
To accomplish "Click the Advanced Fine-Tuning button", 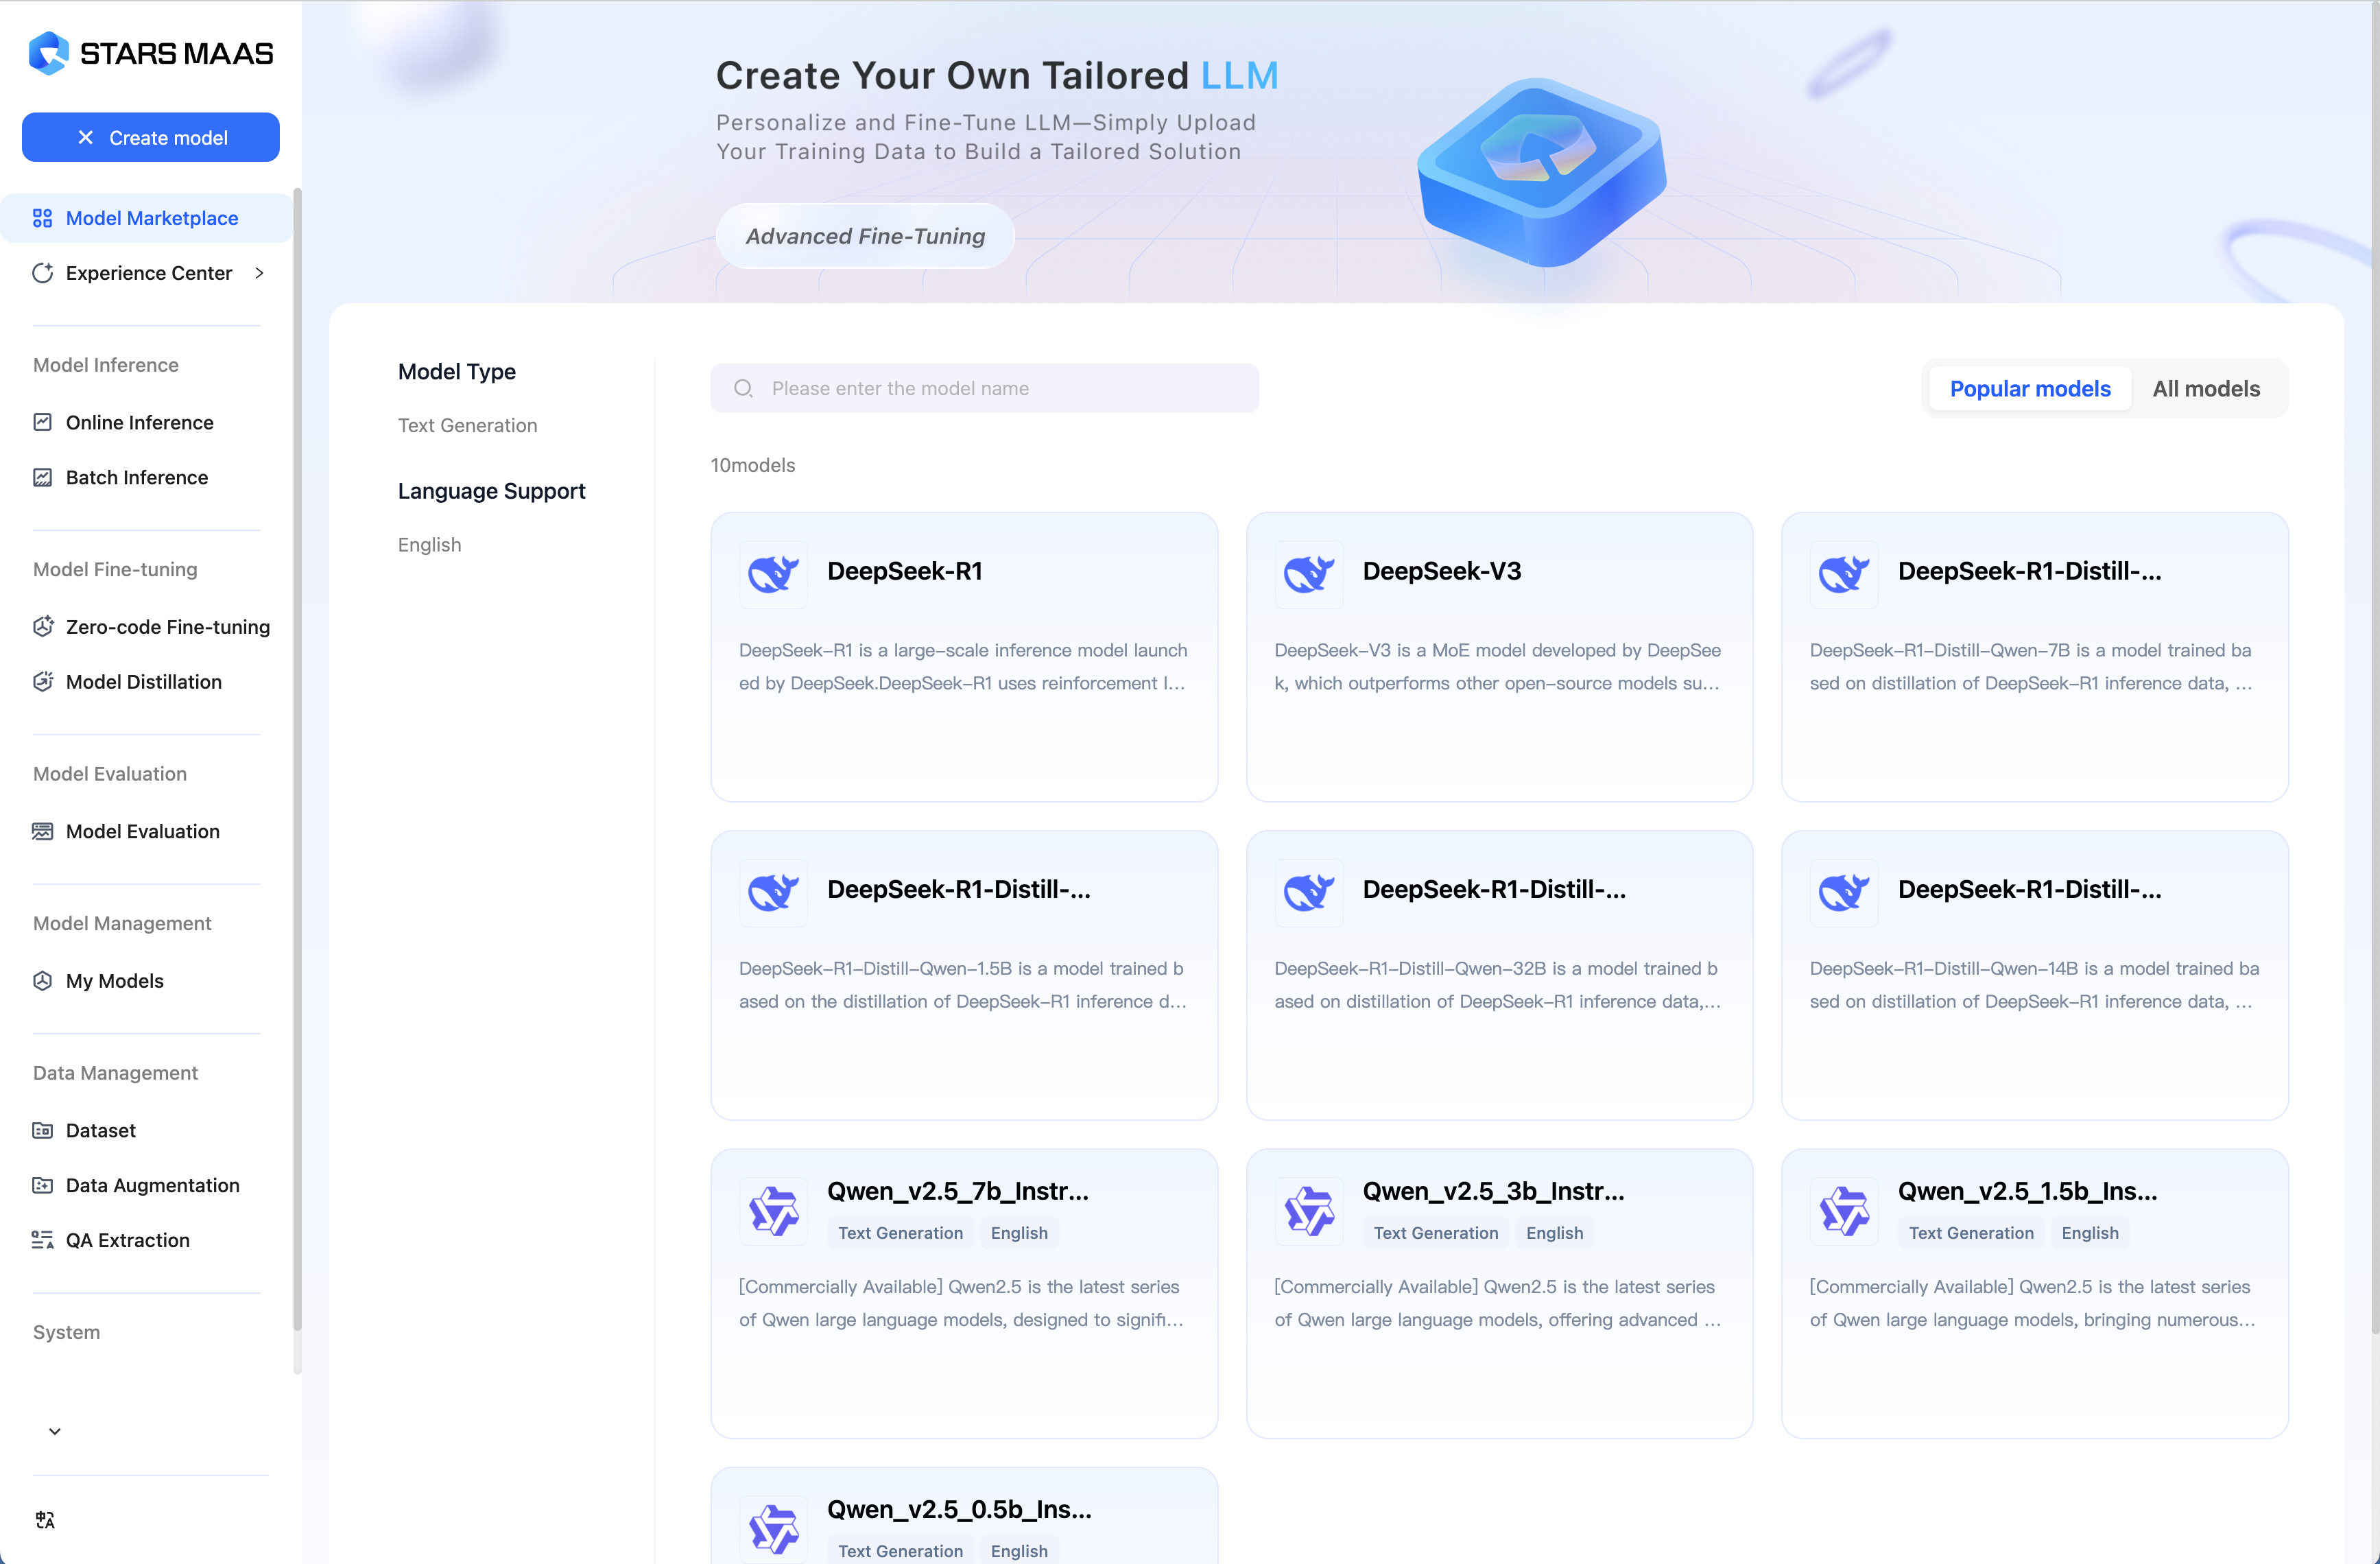I will click(x=865, y=236).
